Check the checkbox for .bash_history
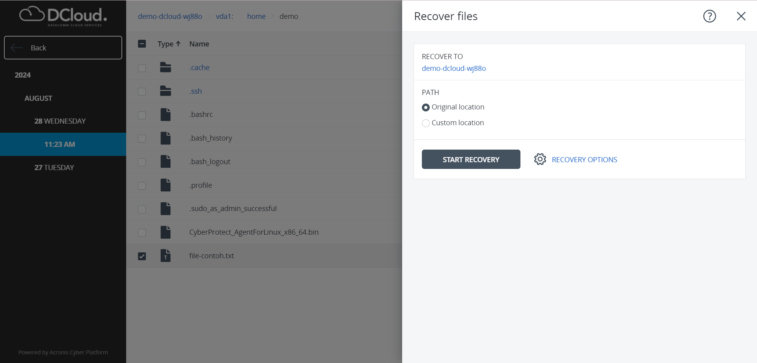Image resolution: width=757 pixels, height=363 pixels. 142,138
